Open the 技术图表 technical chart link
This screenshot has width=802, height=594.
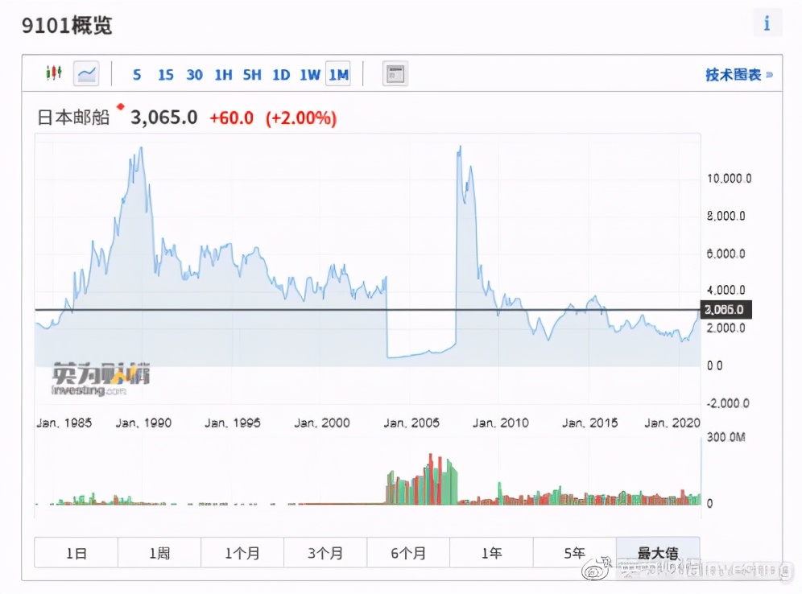pos(738,75)
